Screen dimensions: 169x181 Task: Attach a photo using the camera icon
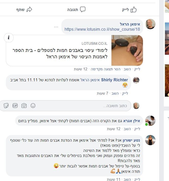(x=24, y=106)
